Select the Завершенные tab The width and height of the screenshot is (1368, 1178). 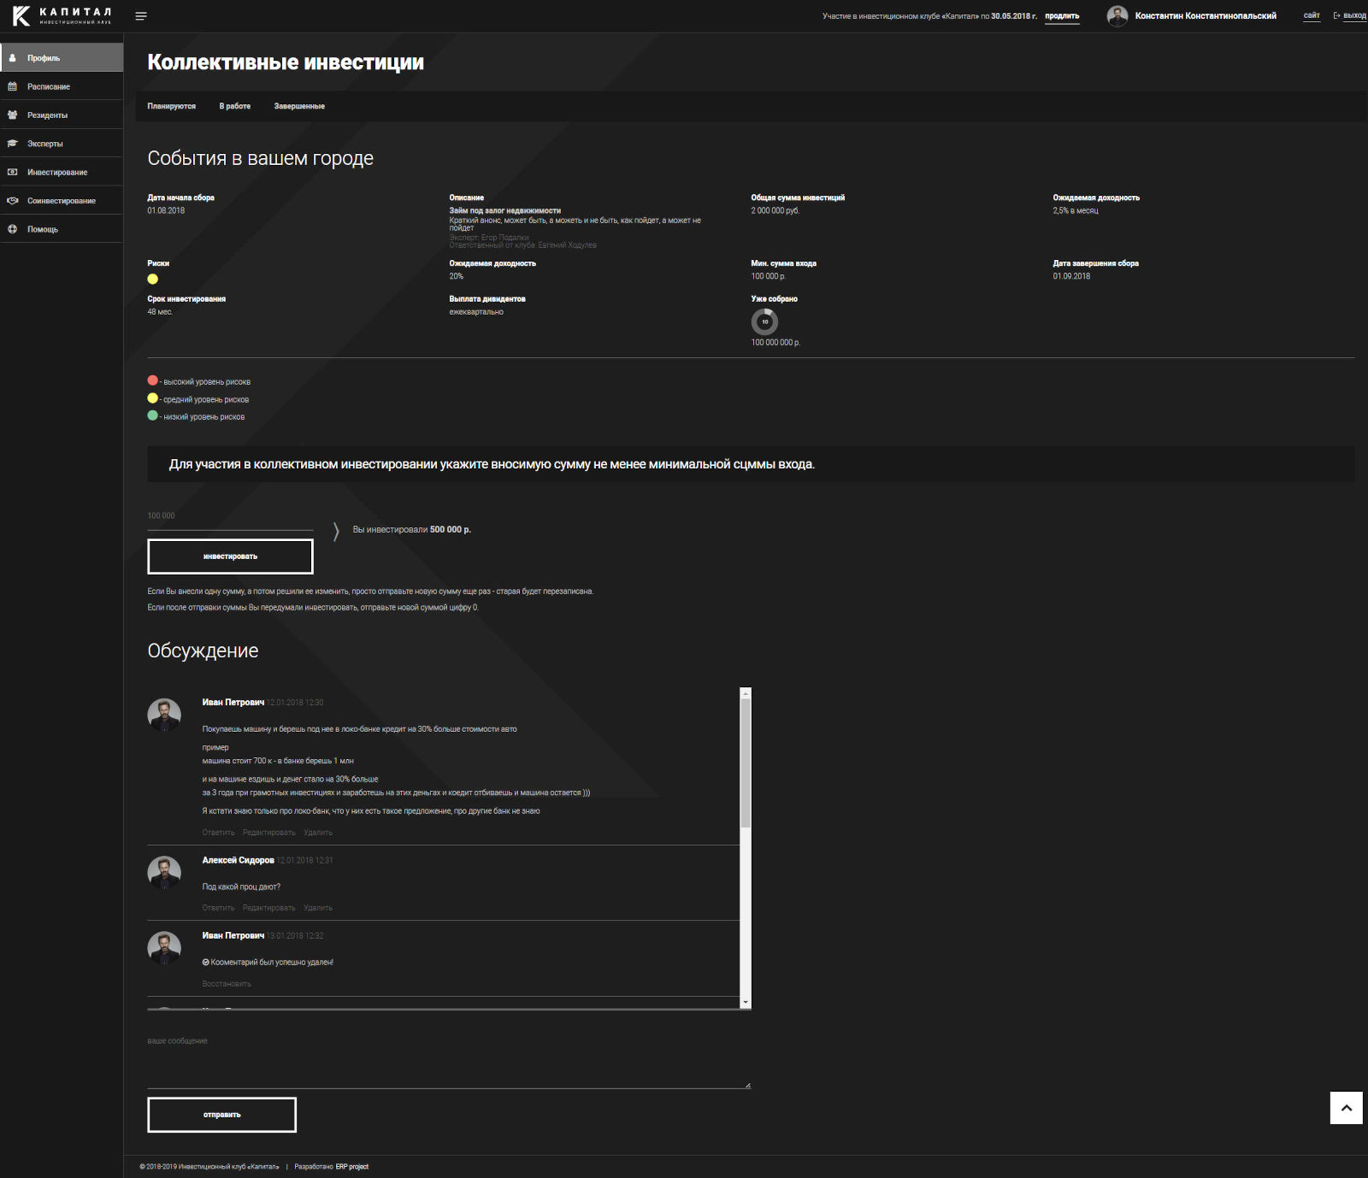(299, 107)
